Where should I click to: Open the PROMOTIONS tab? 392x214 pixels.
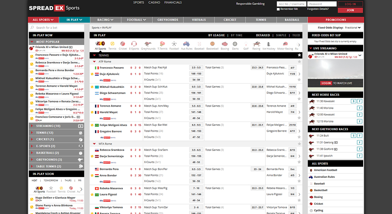(x=336, y=20)
